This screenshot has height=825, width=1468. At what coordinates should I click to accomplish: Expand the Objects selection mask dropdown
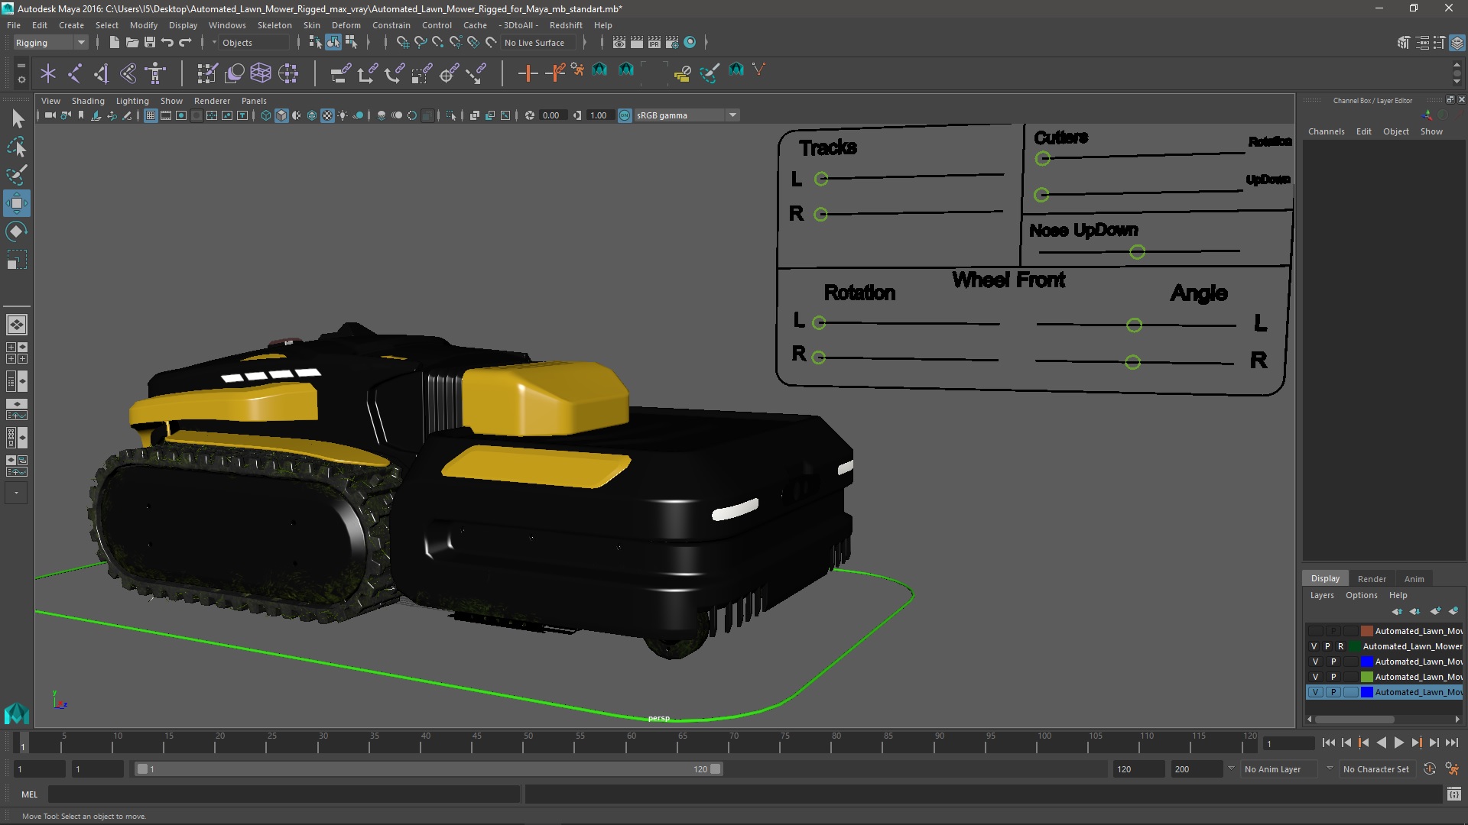pyautogui.click(x=213, y=43)
